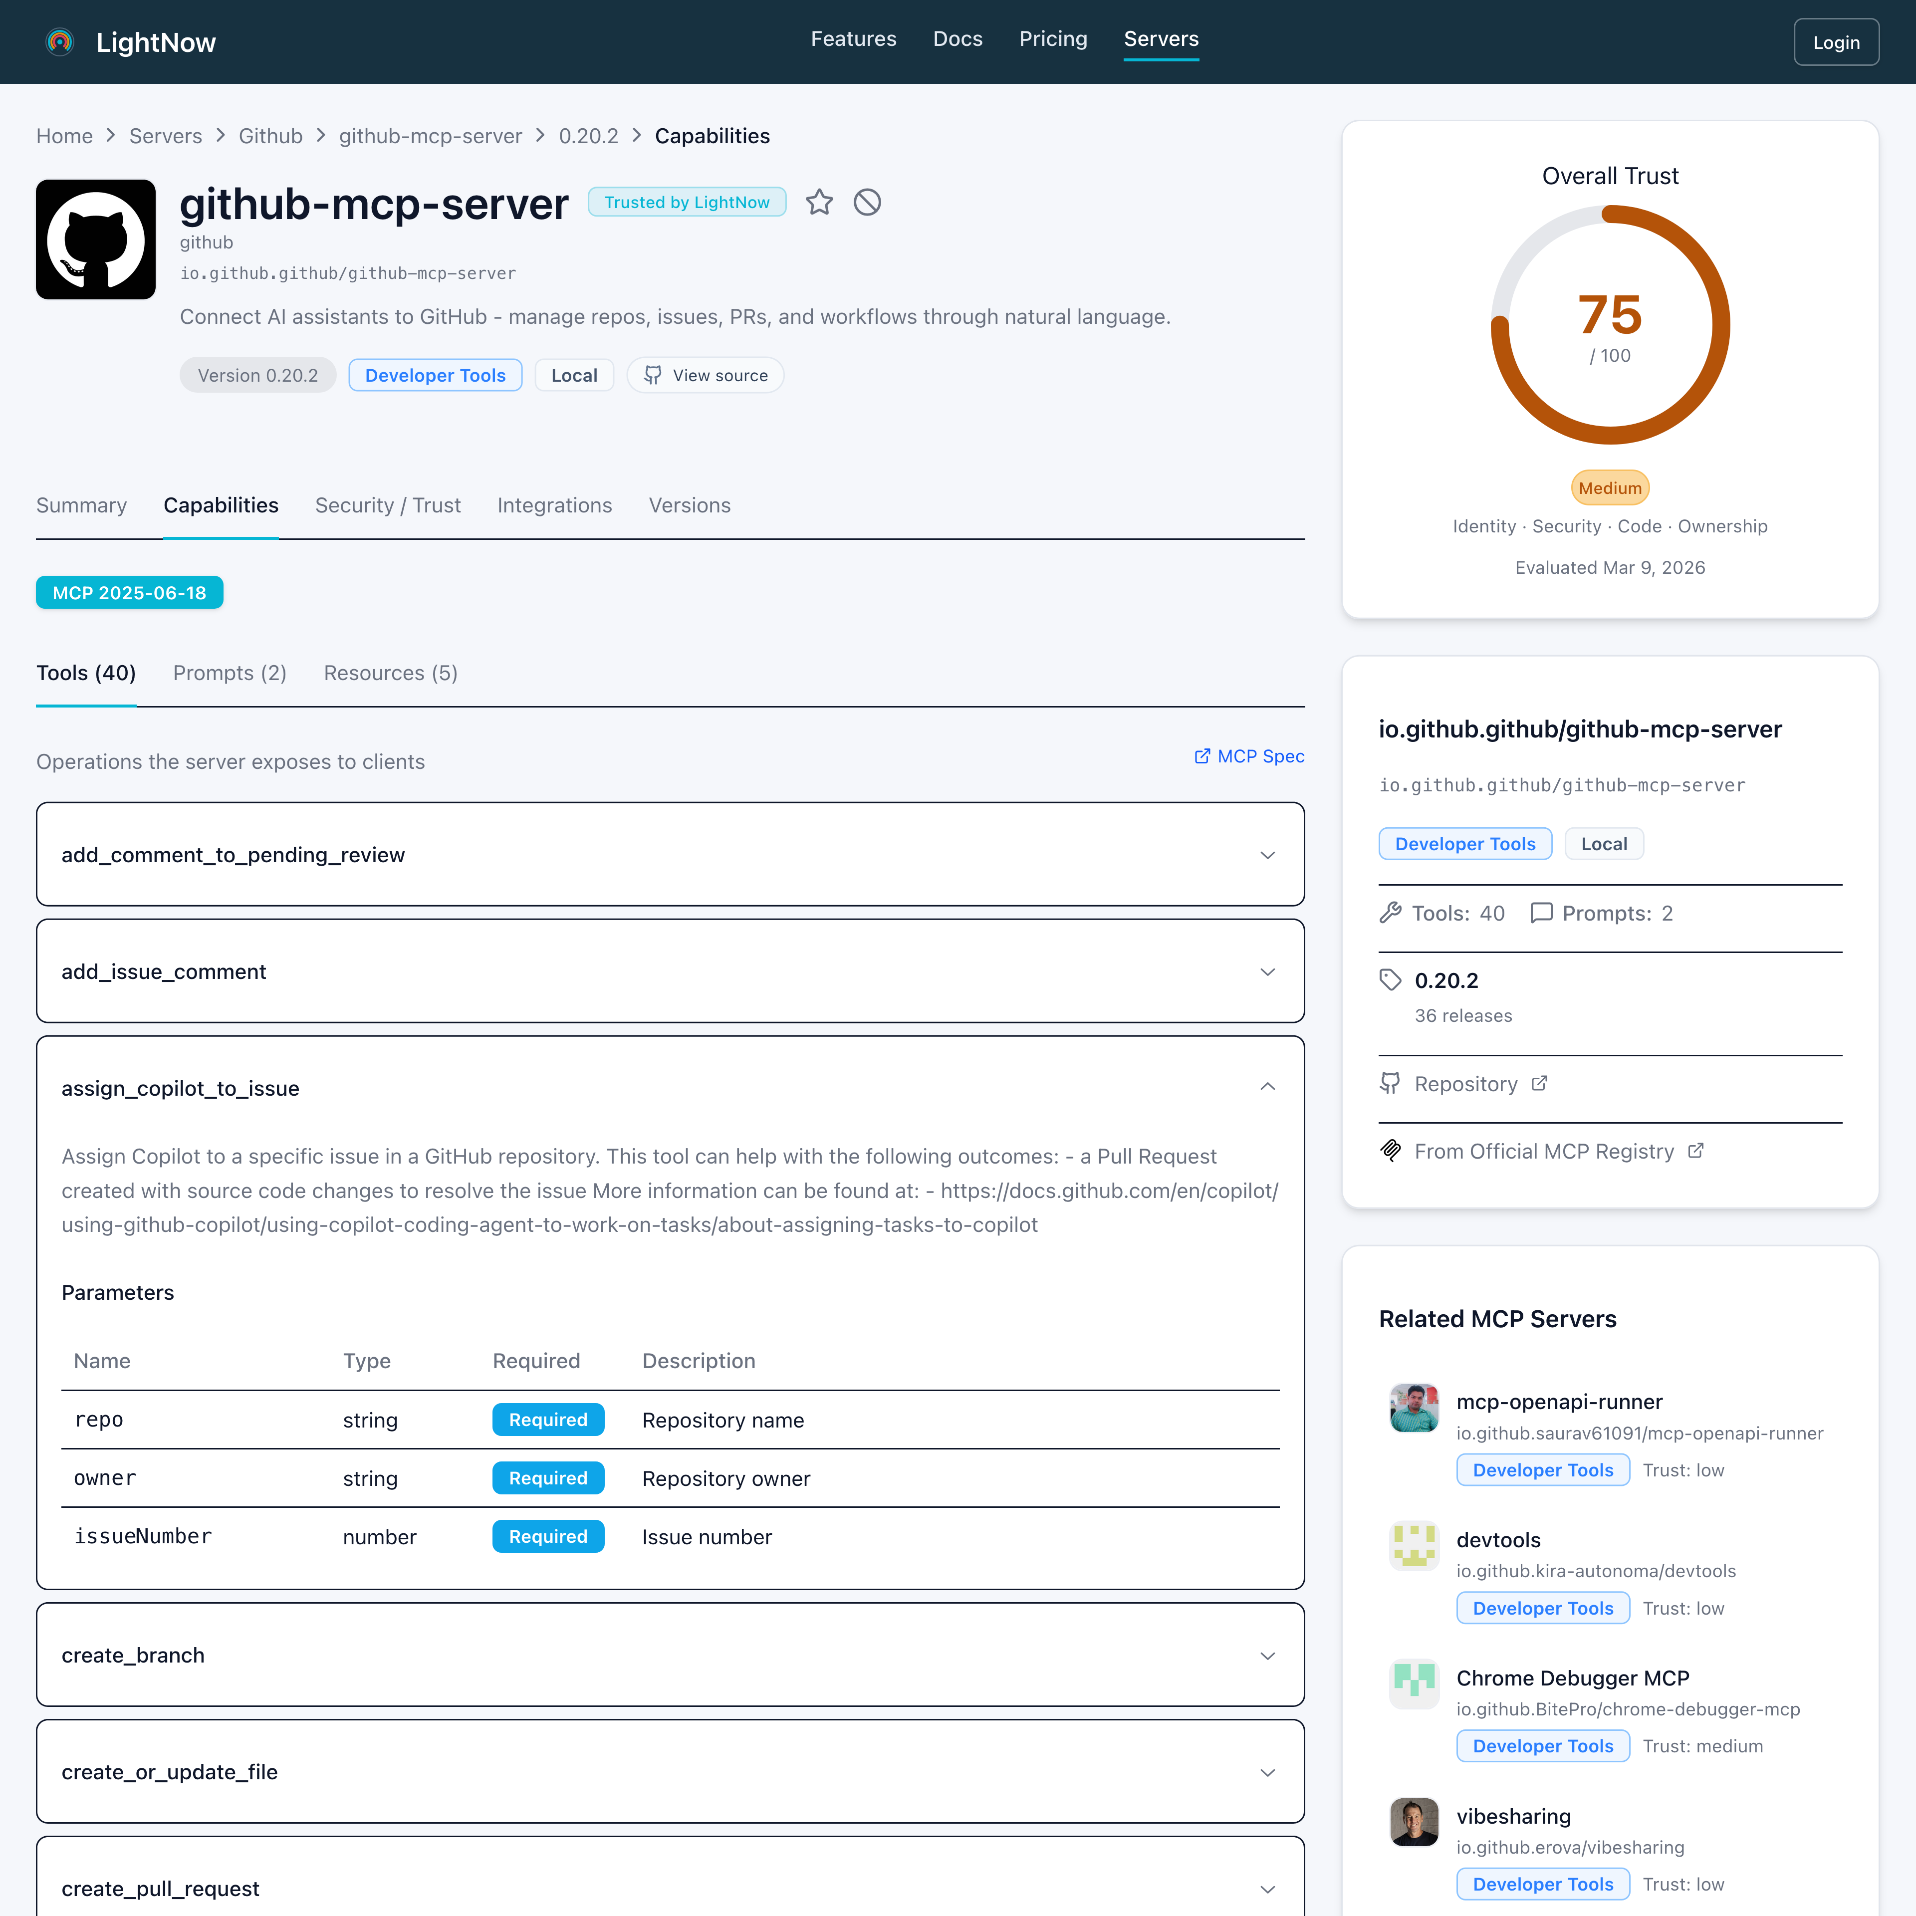Screen dimensions: 1916x1916
Task: Open the Pricing nav item
Action: [1052, 39]
